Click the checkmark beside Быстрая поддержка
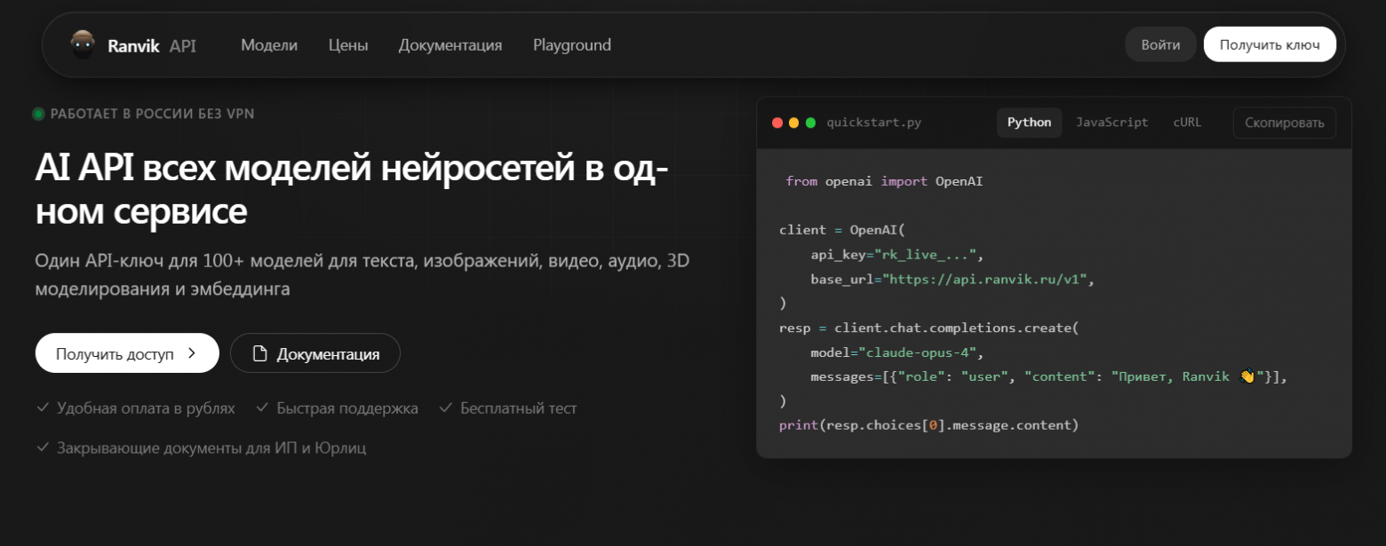This screenshot has height=546, width=1386. pyautogui.click(x=262, y=408)
